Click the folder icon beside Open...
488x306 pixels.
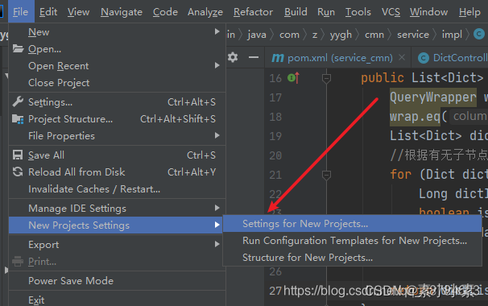point(18,48)
